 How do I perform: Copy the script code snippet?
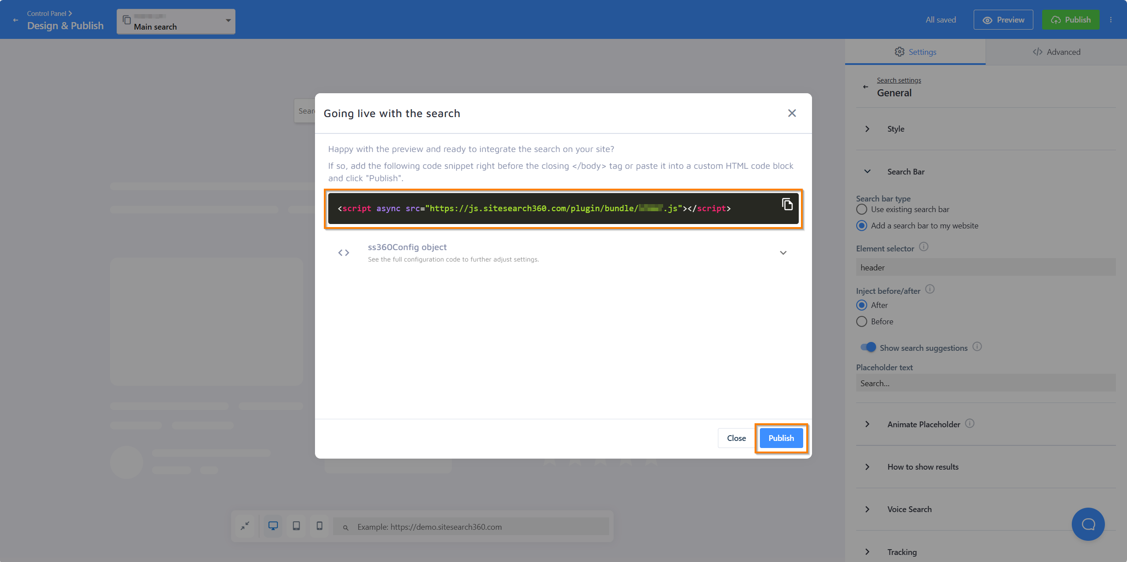coord(787,204)
